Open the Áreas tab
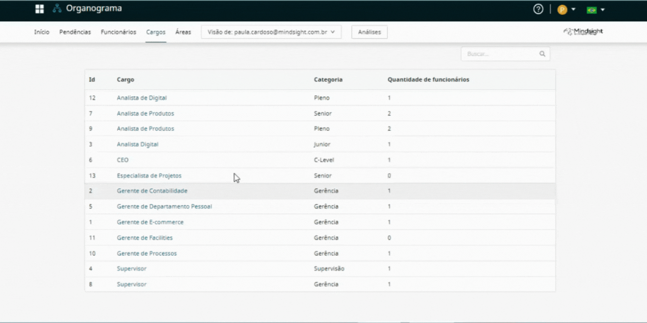Image resolution: width=647 pixels, height=323 pixels. coord(183,32)
